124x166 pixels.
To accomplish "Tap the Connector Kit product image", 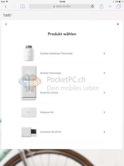I will (x=29, y=132).
